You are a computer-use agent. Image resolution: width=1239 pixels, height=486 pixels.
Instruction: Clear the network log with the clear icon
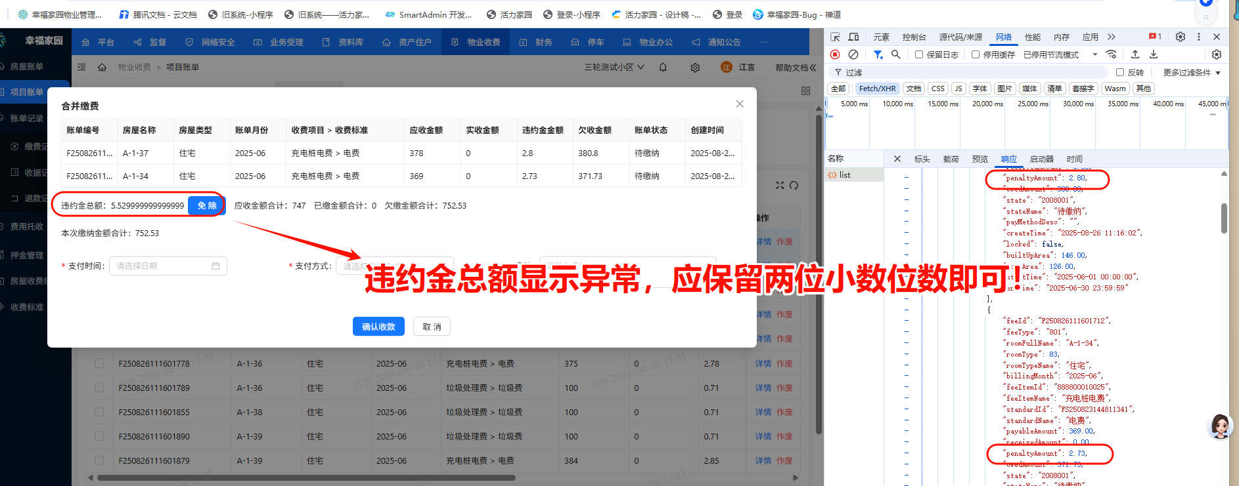click(853, 54)
